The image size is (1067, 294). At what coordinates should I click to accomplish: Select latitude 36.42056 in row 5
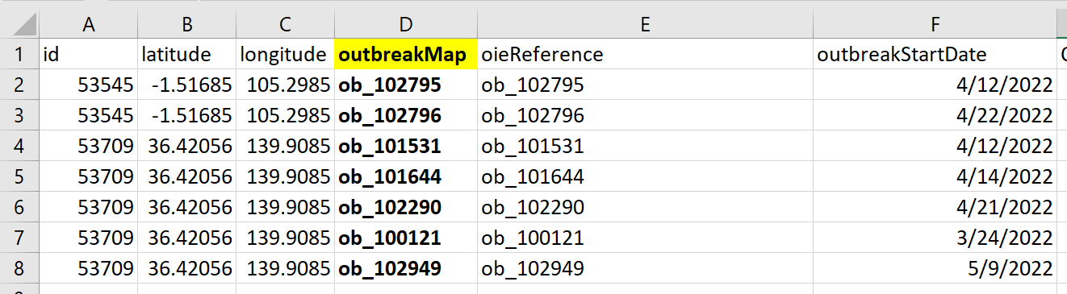(x=186, y=176)
